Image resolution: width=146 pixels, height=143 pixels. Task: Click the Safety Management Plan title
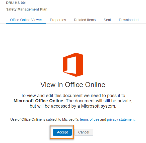27,9
